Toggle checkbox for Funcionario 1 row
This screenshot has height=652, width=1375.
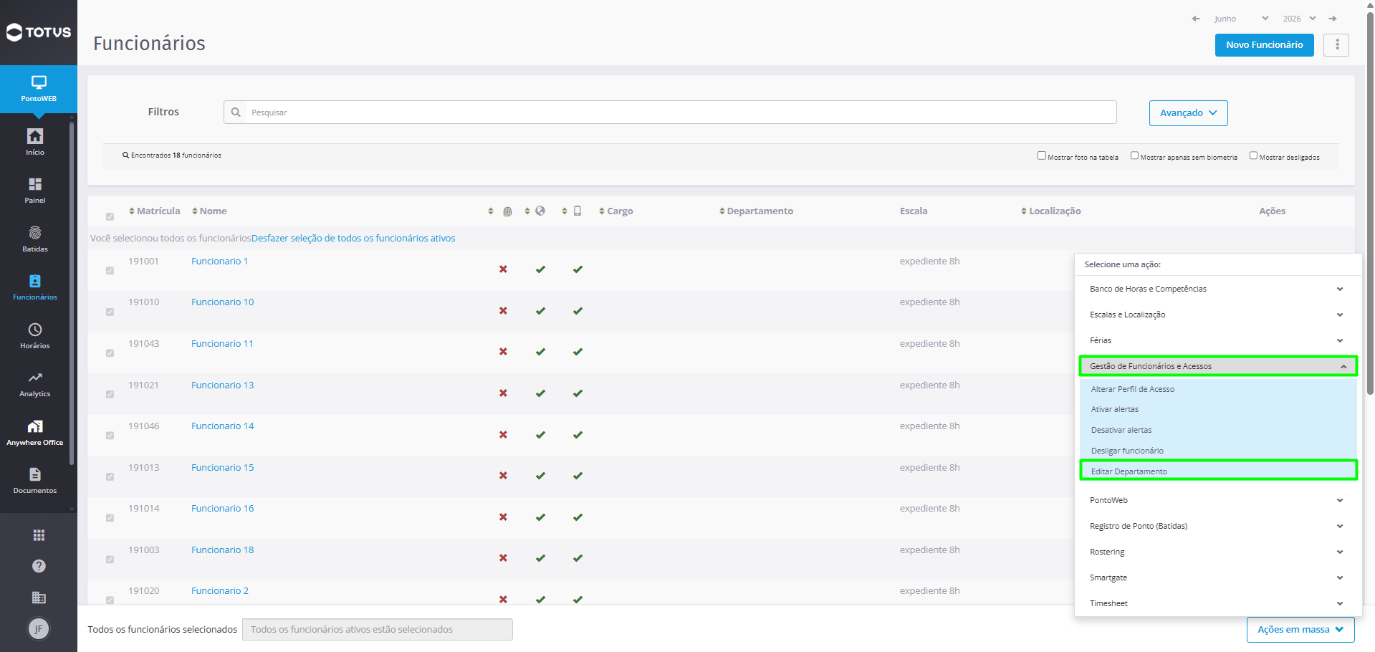110,271
